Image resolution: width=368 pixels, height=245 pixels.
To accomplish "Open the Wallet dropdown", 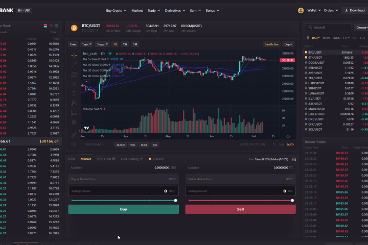I will (x=314, y=10).
